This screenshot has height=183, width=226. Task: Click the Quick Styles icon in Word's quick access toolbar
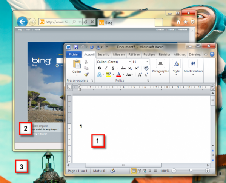[x=98, y=47]
